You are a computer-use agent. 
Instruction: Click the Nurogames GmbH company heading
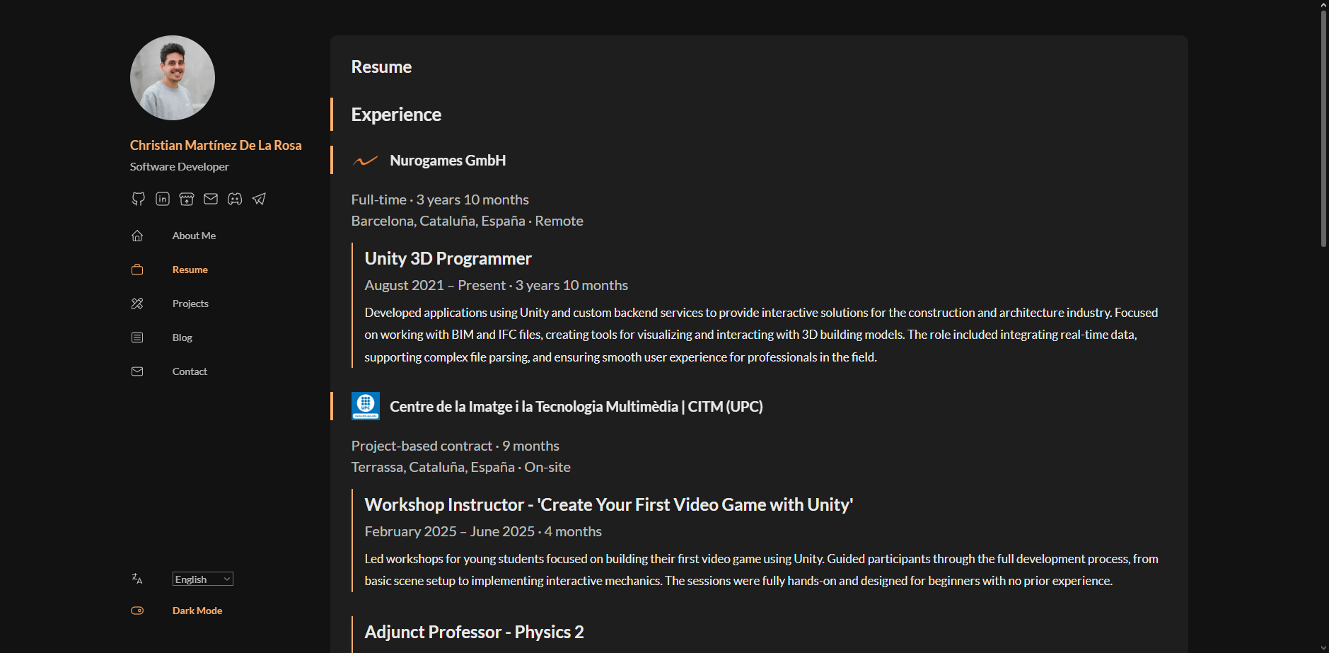pos(448,161)
